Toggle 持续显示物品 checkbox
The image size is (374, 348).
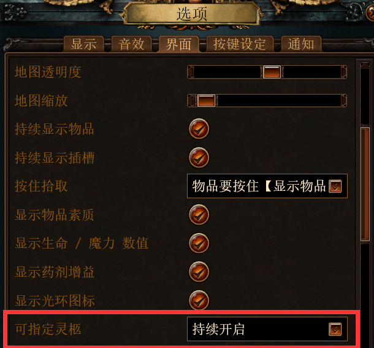tap(199, 129)
